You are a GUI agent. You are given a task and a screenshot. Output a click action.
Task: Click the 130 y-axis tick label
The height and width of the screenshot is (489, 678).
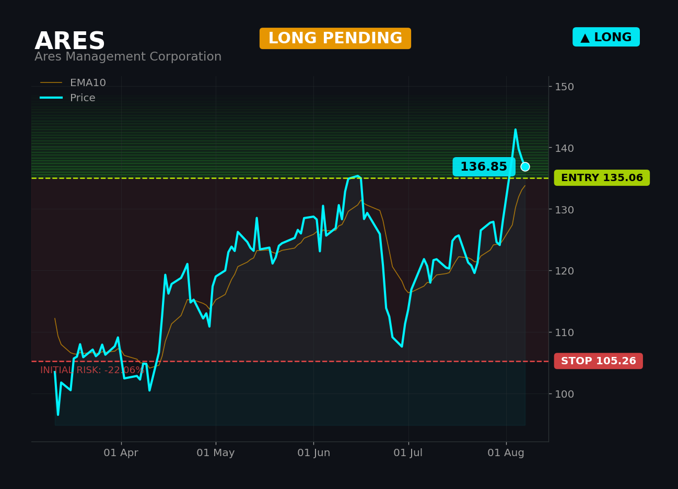[564, 210]
